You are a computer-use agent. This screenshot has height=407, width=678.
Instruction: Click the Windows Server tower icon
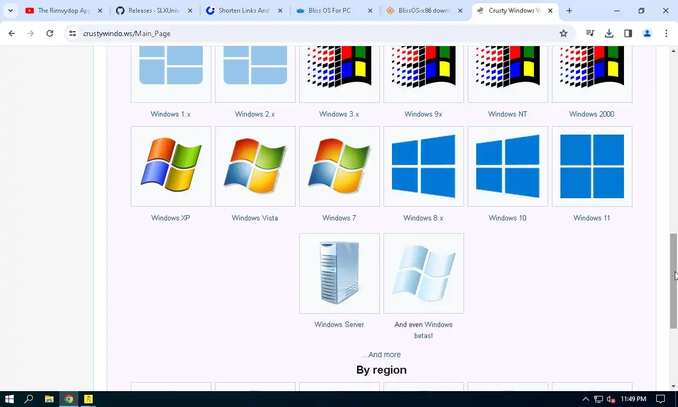[x=339, y=273]
